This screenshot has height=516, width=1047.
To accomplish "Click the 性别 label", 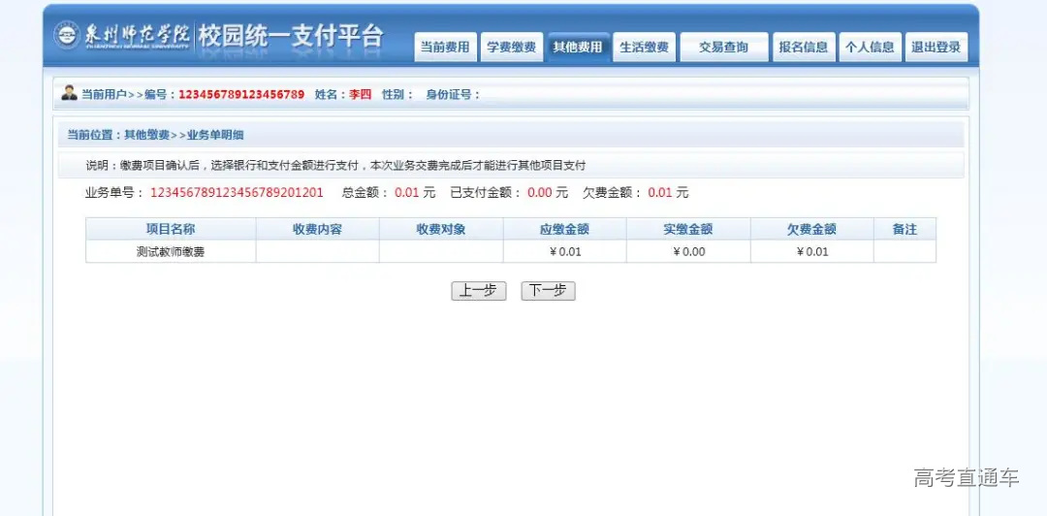I will [x=397, y=95].
